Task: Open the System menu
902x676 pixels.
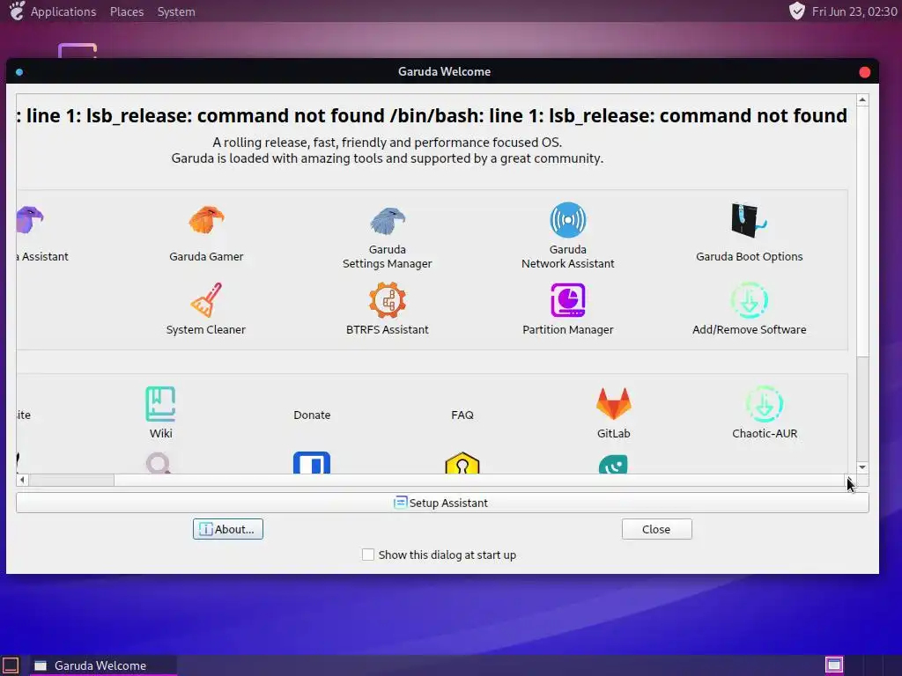Action: [x=176, y=11]
